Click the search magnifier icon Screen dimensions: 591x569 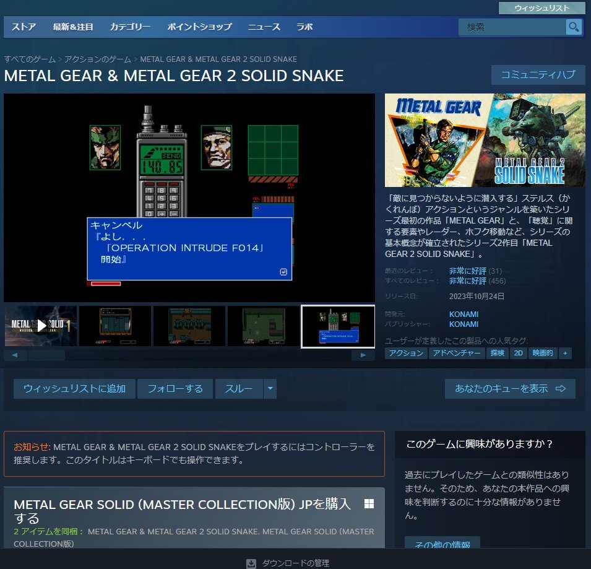(574, 27)
